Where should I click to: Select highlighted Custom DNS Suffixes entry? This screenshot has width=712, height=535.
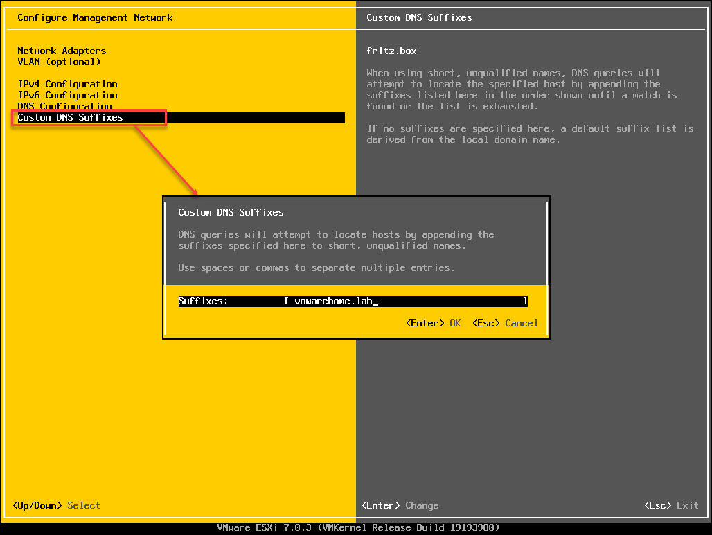coord(181,118)
